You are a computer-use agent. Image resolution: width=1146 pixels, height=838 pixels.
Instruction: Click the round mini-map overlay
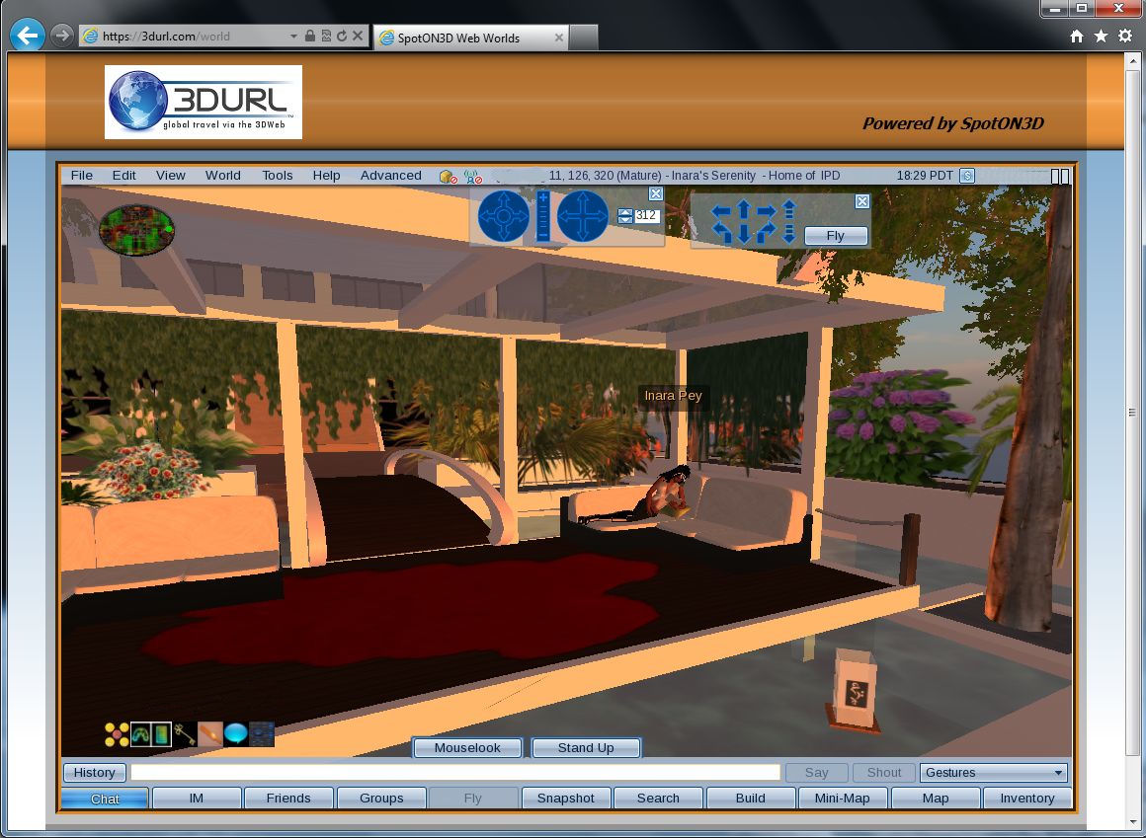pos(136,230)
